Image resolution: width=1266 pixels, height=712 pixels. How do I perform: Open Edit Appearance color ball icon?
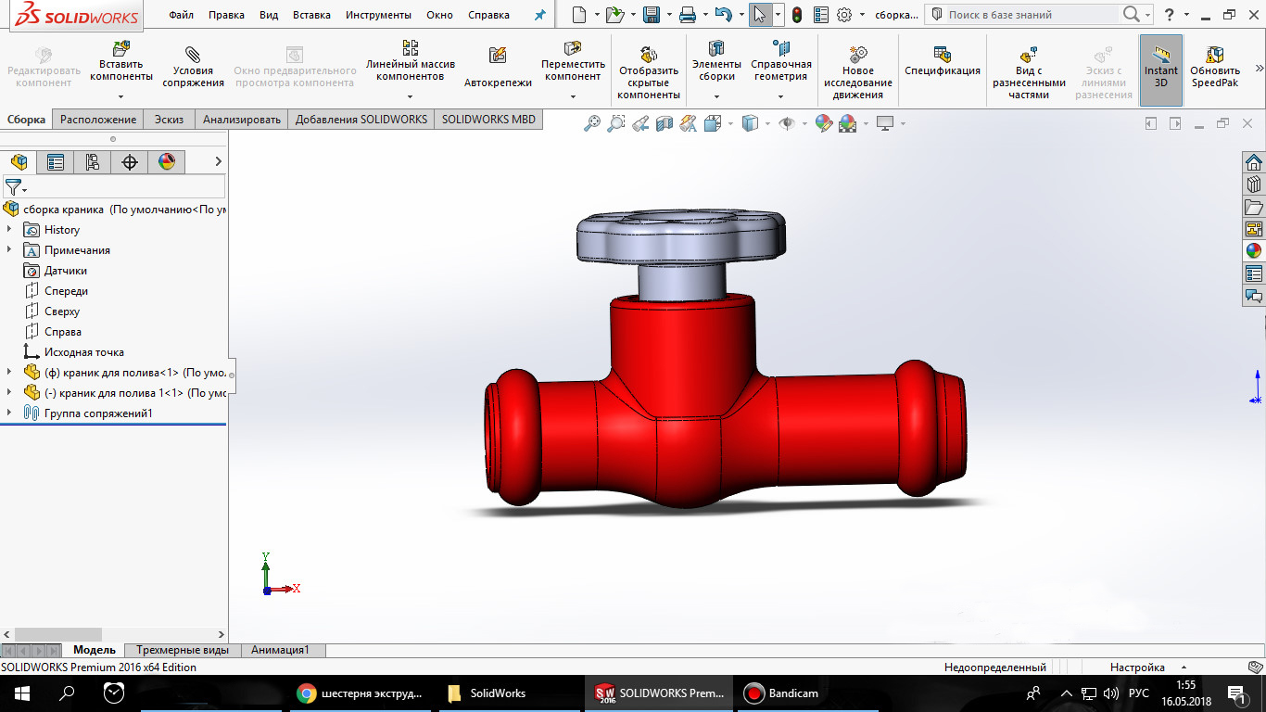coord(823,123)
